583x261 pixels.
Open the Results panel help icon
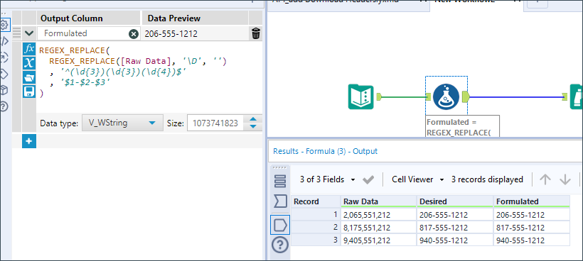click(280, 245)
